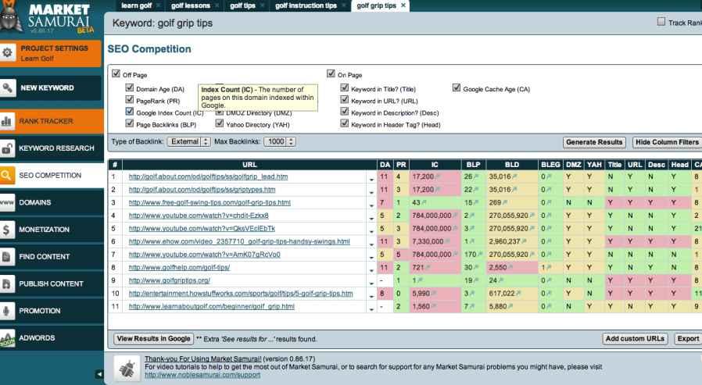702x385 pixels.
Task: Toggle Keyword in Title checkbox
Action: 345,88
